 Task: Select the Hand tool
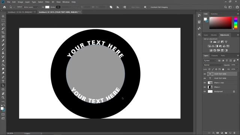point(3,93)
